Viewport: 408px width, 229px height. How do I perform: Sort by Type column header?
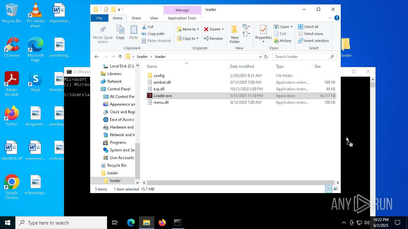(x=293, y=66)
